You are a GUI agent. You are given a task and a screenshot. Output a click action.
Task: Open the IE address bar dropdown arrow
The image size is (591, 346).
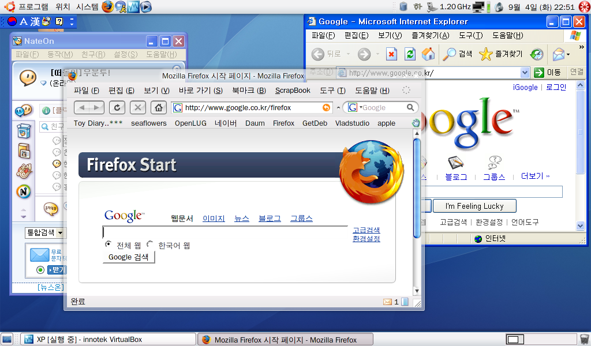pos(525,72)
